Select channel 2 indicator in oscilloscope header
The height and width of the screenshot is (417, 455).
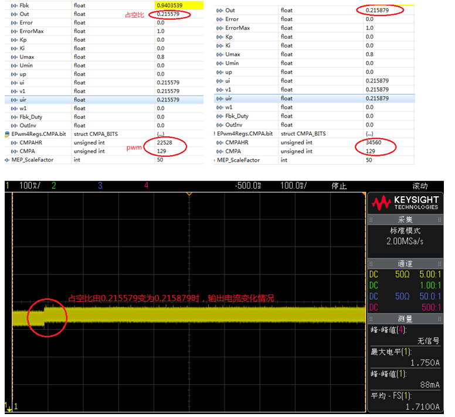click(54, 186)
